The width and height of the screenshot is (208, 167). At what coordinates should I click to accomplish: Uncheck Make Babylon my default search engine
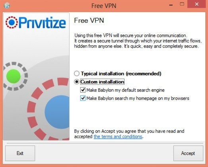[x=83, y=90]
